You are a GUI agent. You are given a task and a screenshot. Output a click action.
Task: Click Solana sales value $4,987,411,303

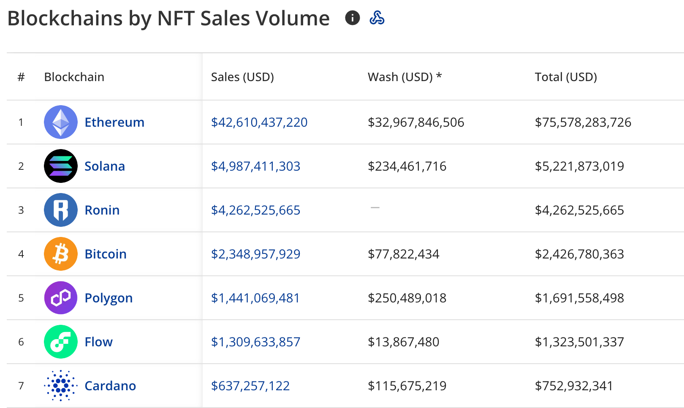point(256,166)
